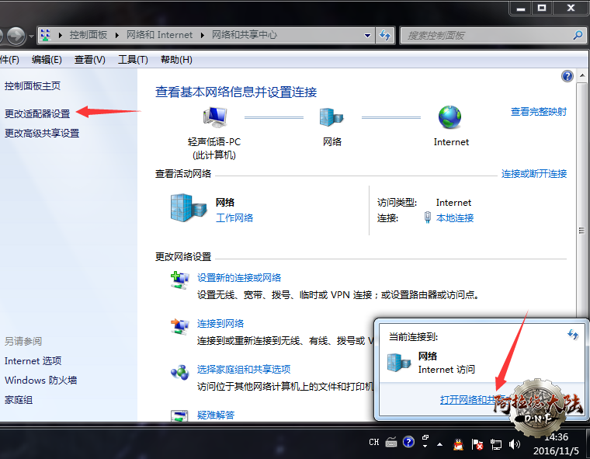Image resolution: width=590 pixels, height=459 pixels.
Task: Click the refresh icon beside the address bar
Action: [385, 35]
